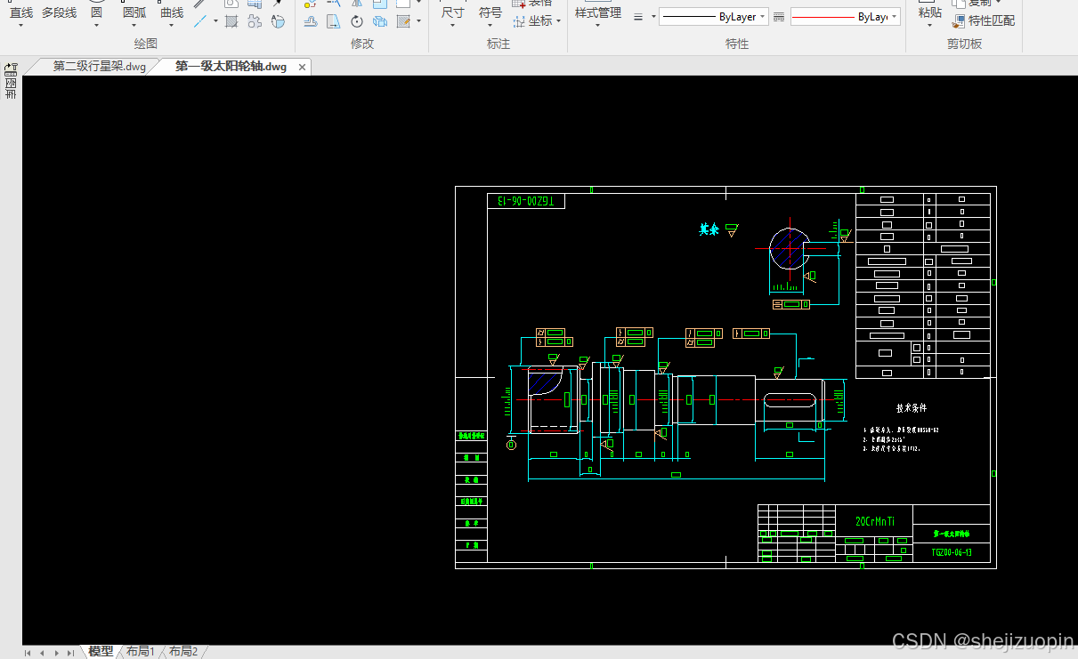Viewport: 1078px width, 659px height.
Task: Select the 直线 line drawing tool
Action: click(21, 12)
